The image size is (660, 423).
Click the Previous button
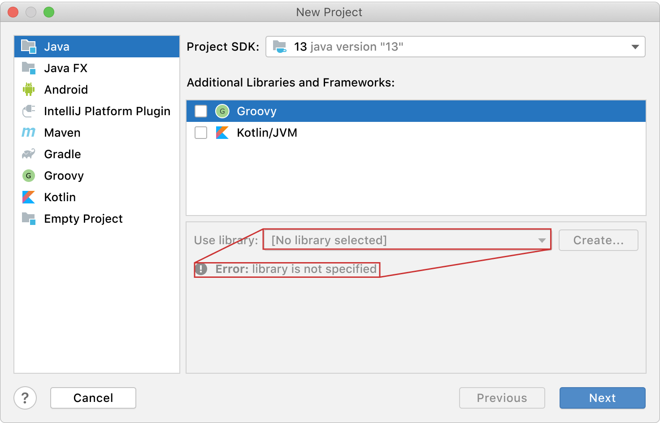tap(502, 398)
